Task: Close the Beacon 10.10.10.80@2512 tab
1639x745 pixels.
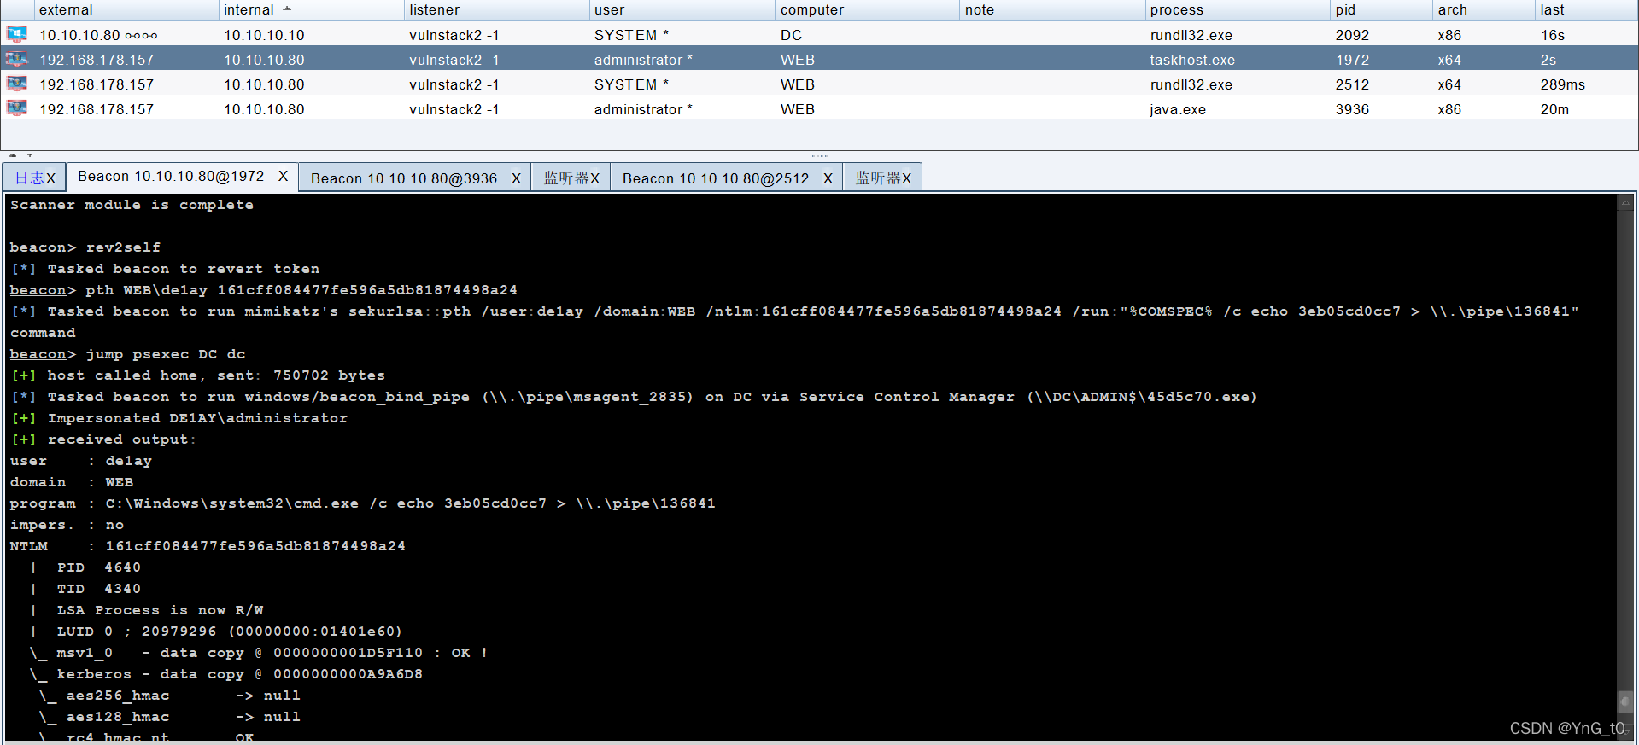Action: (828, 178)
